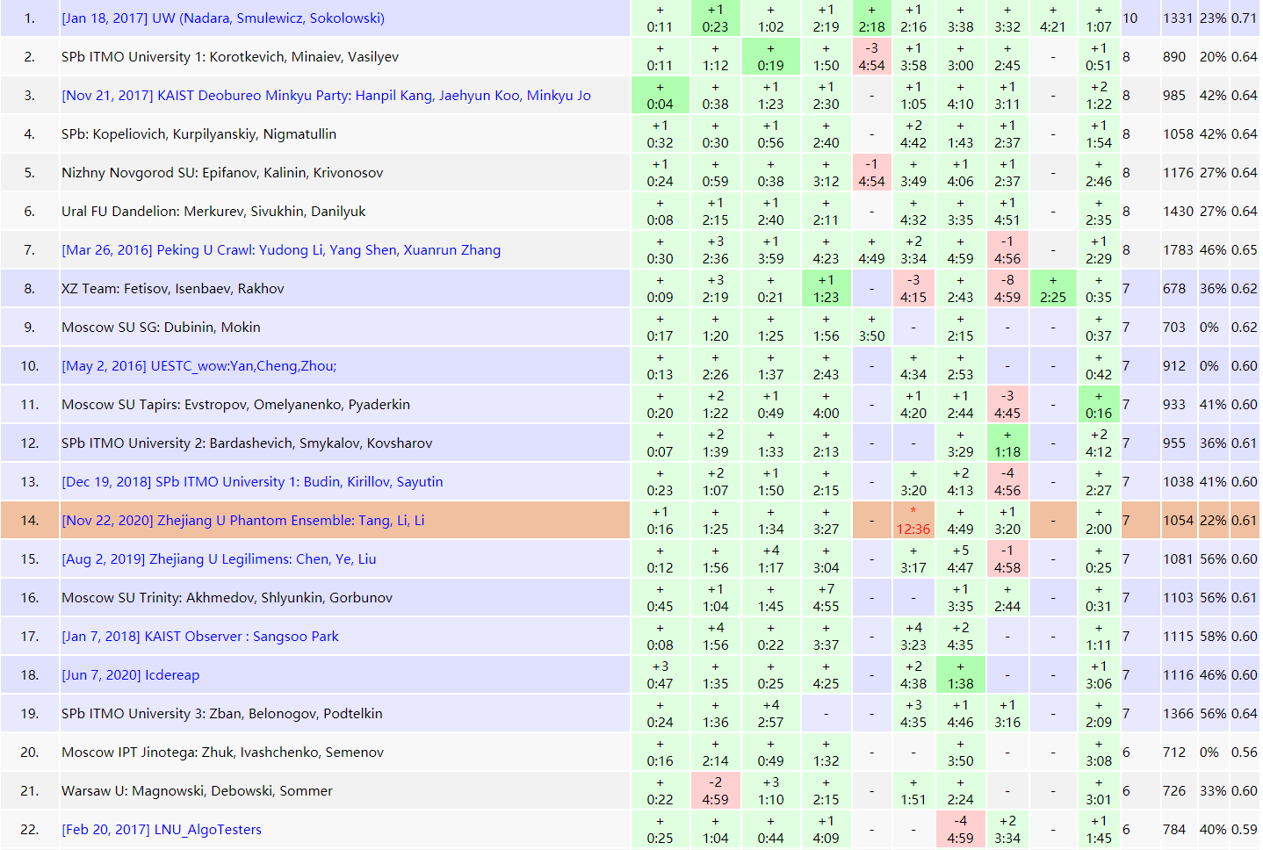1263x850 pixels.
Task: Open the UESTC_wow:Yan,Cheng,Zhou link
Action: click(198, 366)
